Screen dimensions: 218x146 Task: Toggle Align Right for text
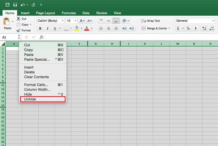[x=116, y=28]
